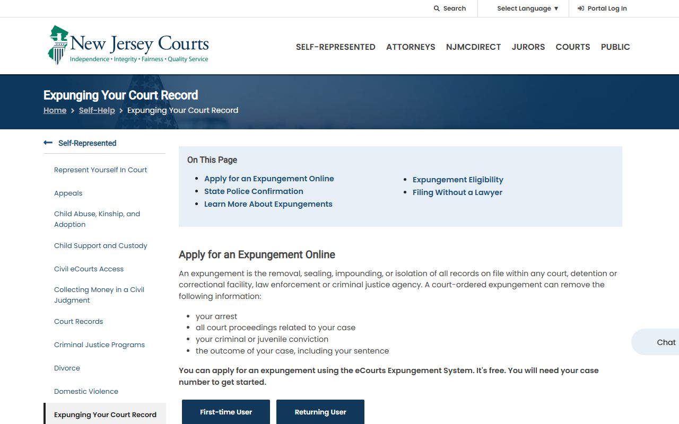Jump to Apply for an Expungement Online

tap(269, 179)
